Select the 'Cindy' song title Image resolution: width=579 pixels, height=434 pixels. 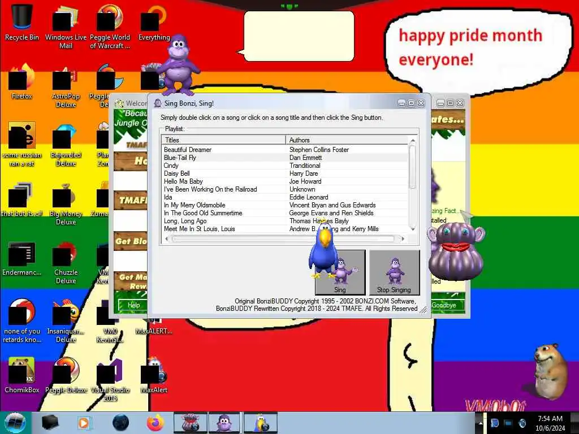[x=171, y=166]
